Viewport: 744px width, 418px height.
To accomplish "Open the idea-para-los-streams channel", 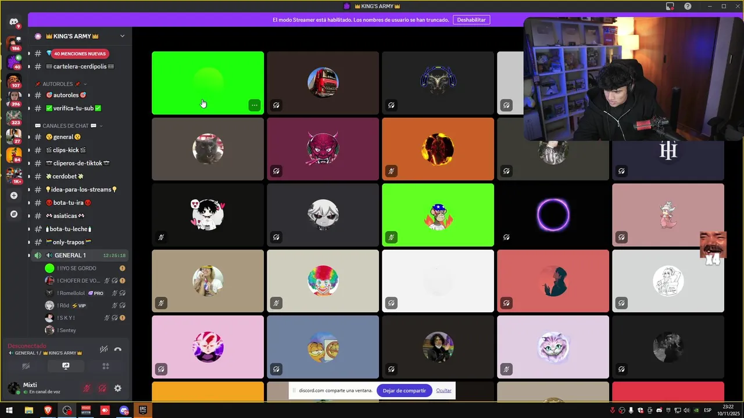I will pyautogui.click(x=80, y=190).
